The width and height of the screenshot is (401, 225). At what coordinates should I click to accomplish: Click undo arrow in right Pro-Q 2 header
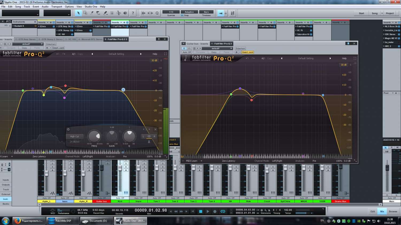(247, 58)
